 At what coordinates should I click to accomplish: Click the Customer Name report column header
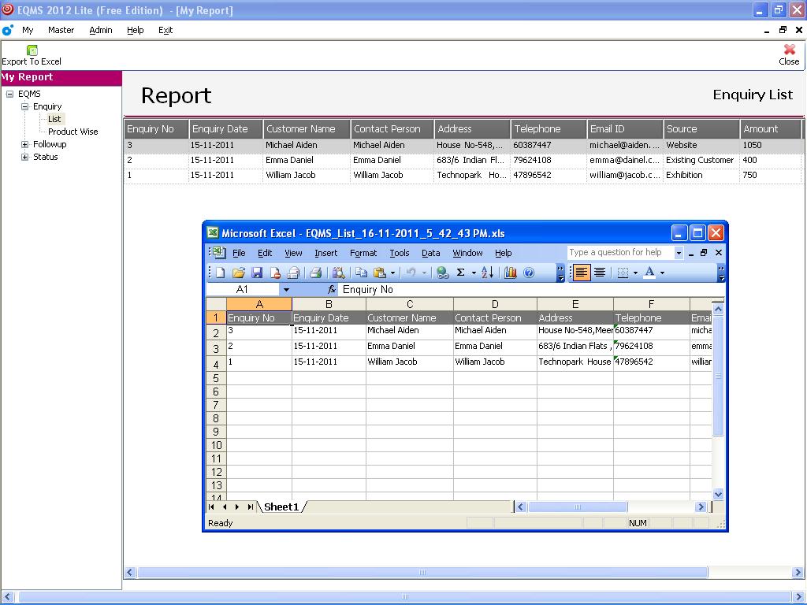307,128
